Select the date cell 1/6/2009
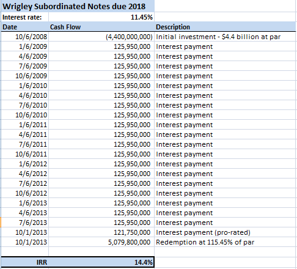This screenshot has width=297, height=269. click(25, 46)
